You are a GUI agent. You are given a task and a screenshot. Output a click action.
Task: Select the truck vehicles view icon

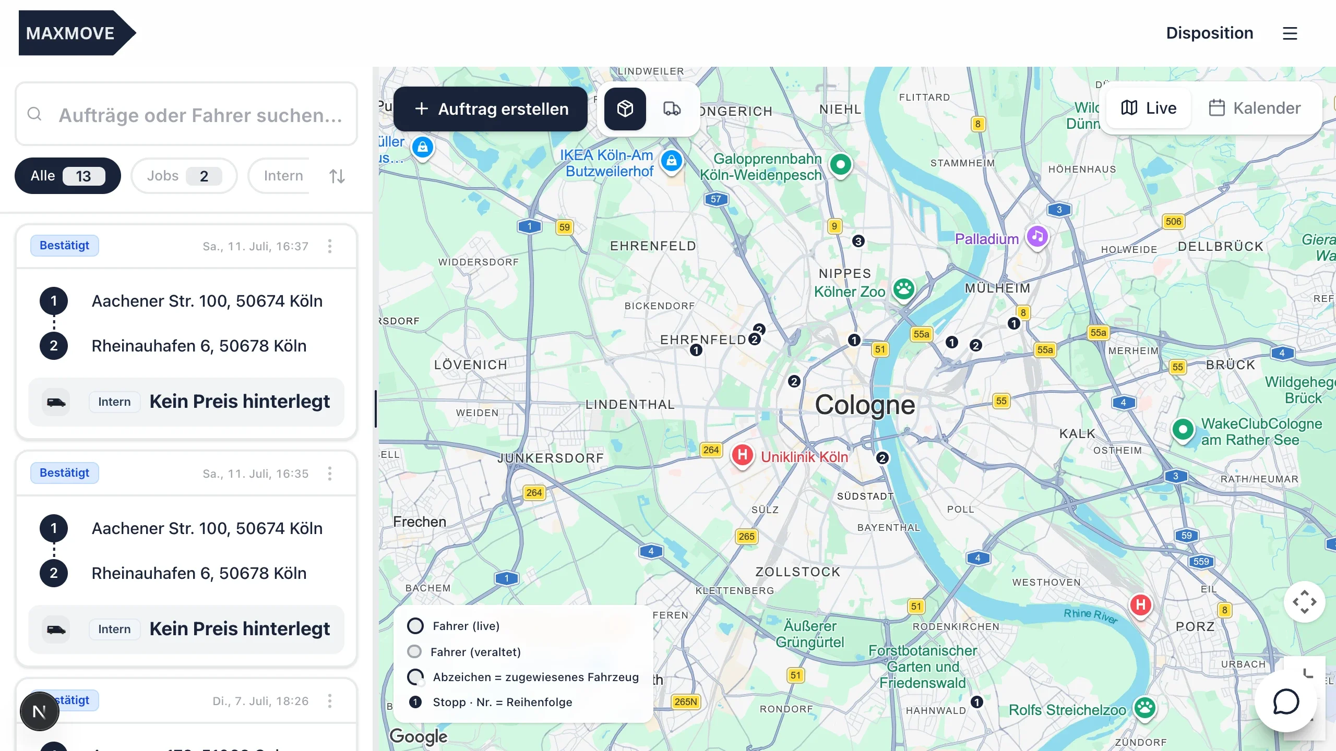(x=672, y=109)
